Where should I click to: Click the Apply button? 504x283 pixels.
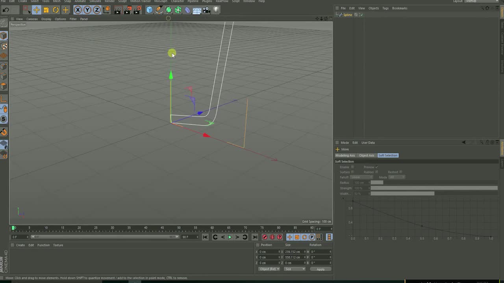point(321,269)
